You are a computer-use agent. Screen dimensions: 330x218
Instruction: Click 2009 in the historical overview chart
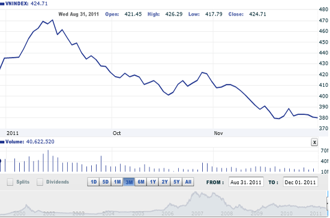(x=257, y=214)
